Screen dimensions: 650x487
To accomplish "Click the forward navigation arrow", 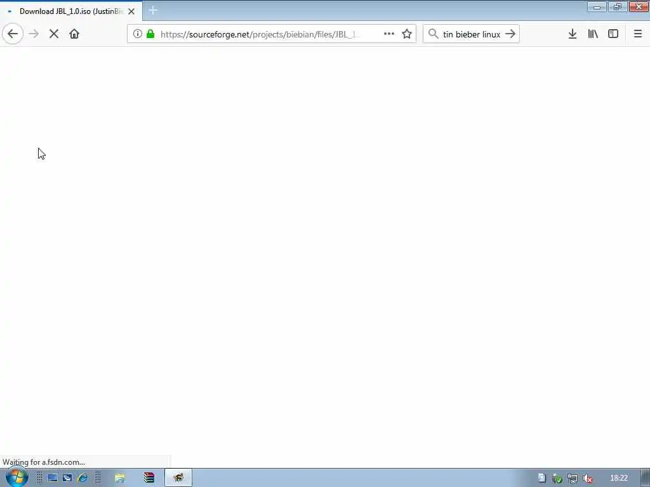I will [x=34, y=34].
